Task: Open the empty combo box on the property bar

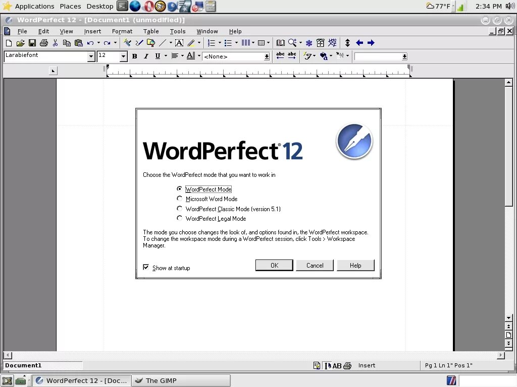Action: (x=381, y=56)
